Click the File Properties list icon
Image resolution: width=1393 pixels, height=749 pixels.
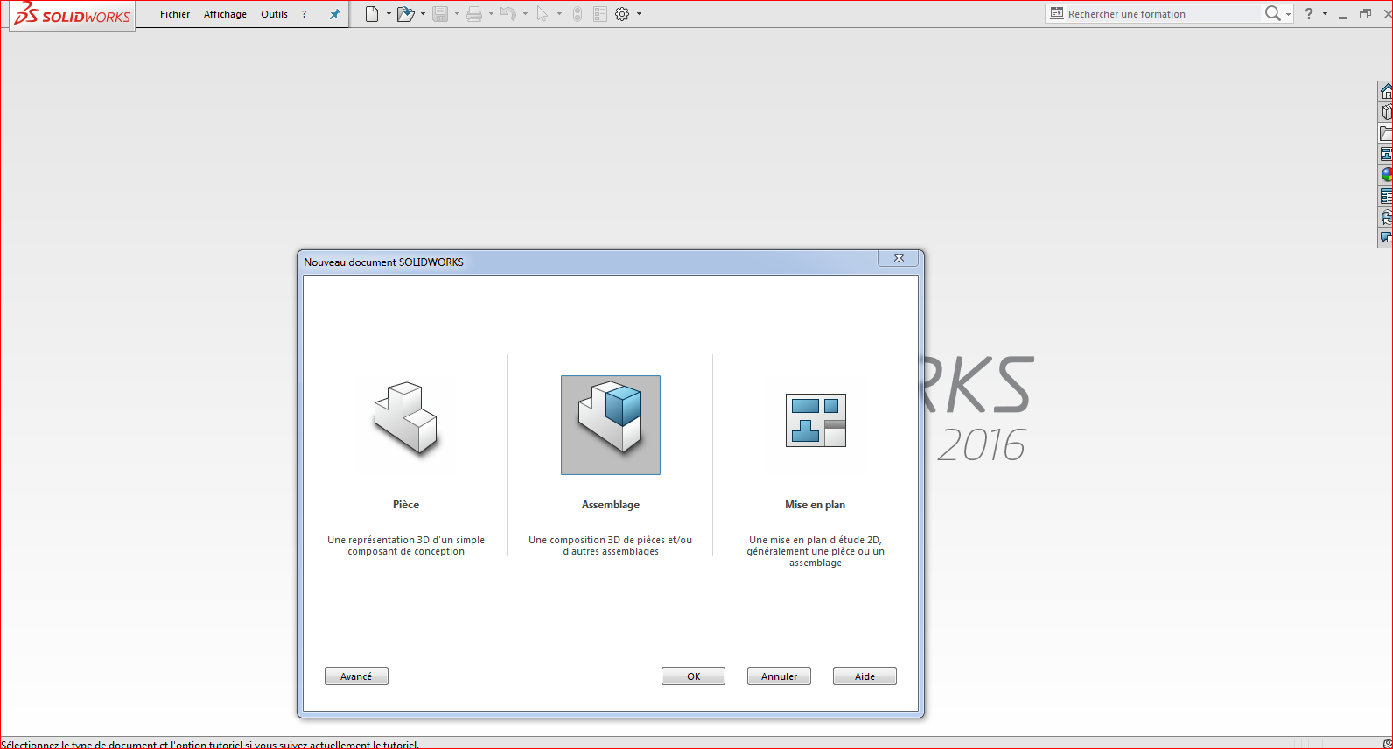coord(600,14)
